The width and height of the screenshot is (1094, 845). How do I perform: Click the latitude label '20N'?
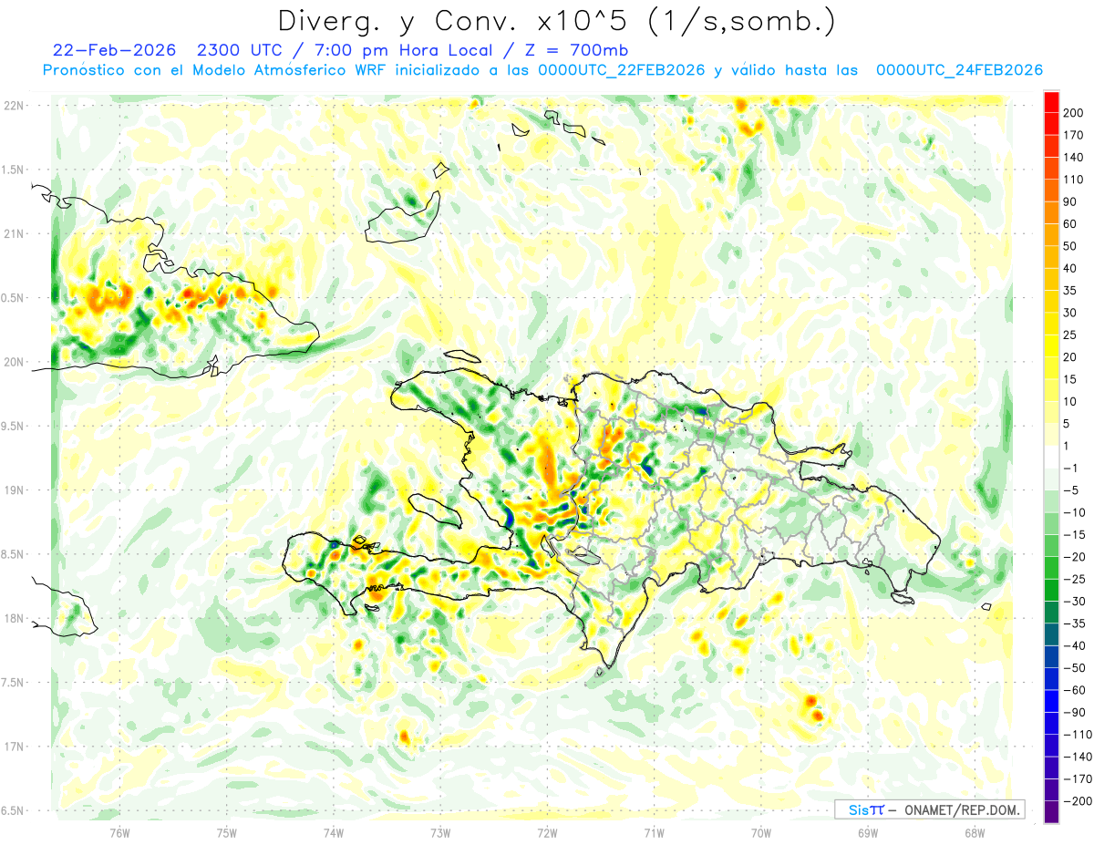click(x=13, y=362)
